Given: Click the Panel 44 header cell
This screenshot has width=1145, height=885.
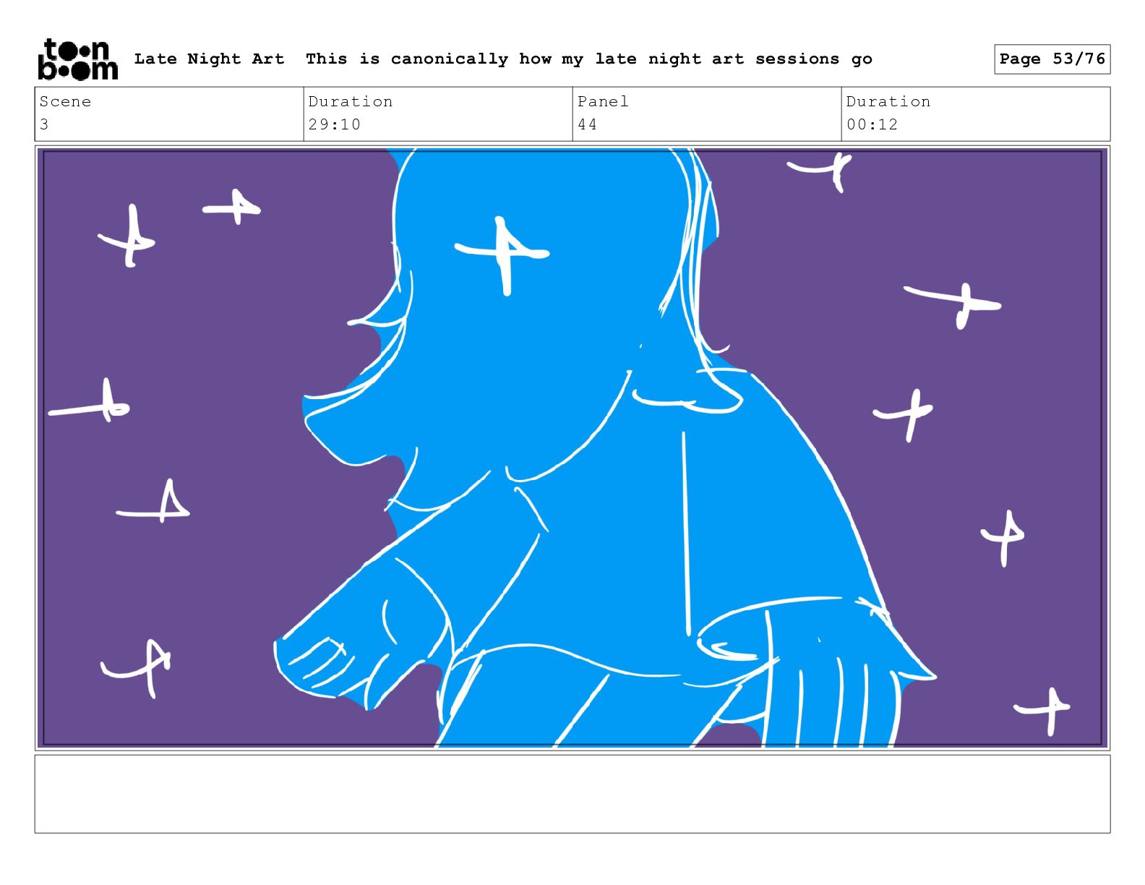Looking at the screenshot, I should click(707, 114).
